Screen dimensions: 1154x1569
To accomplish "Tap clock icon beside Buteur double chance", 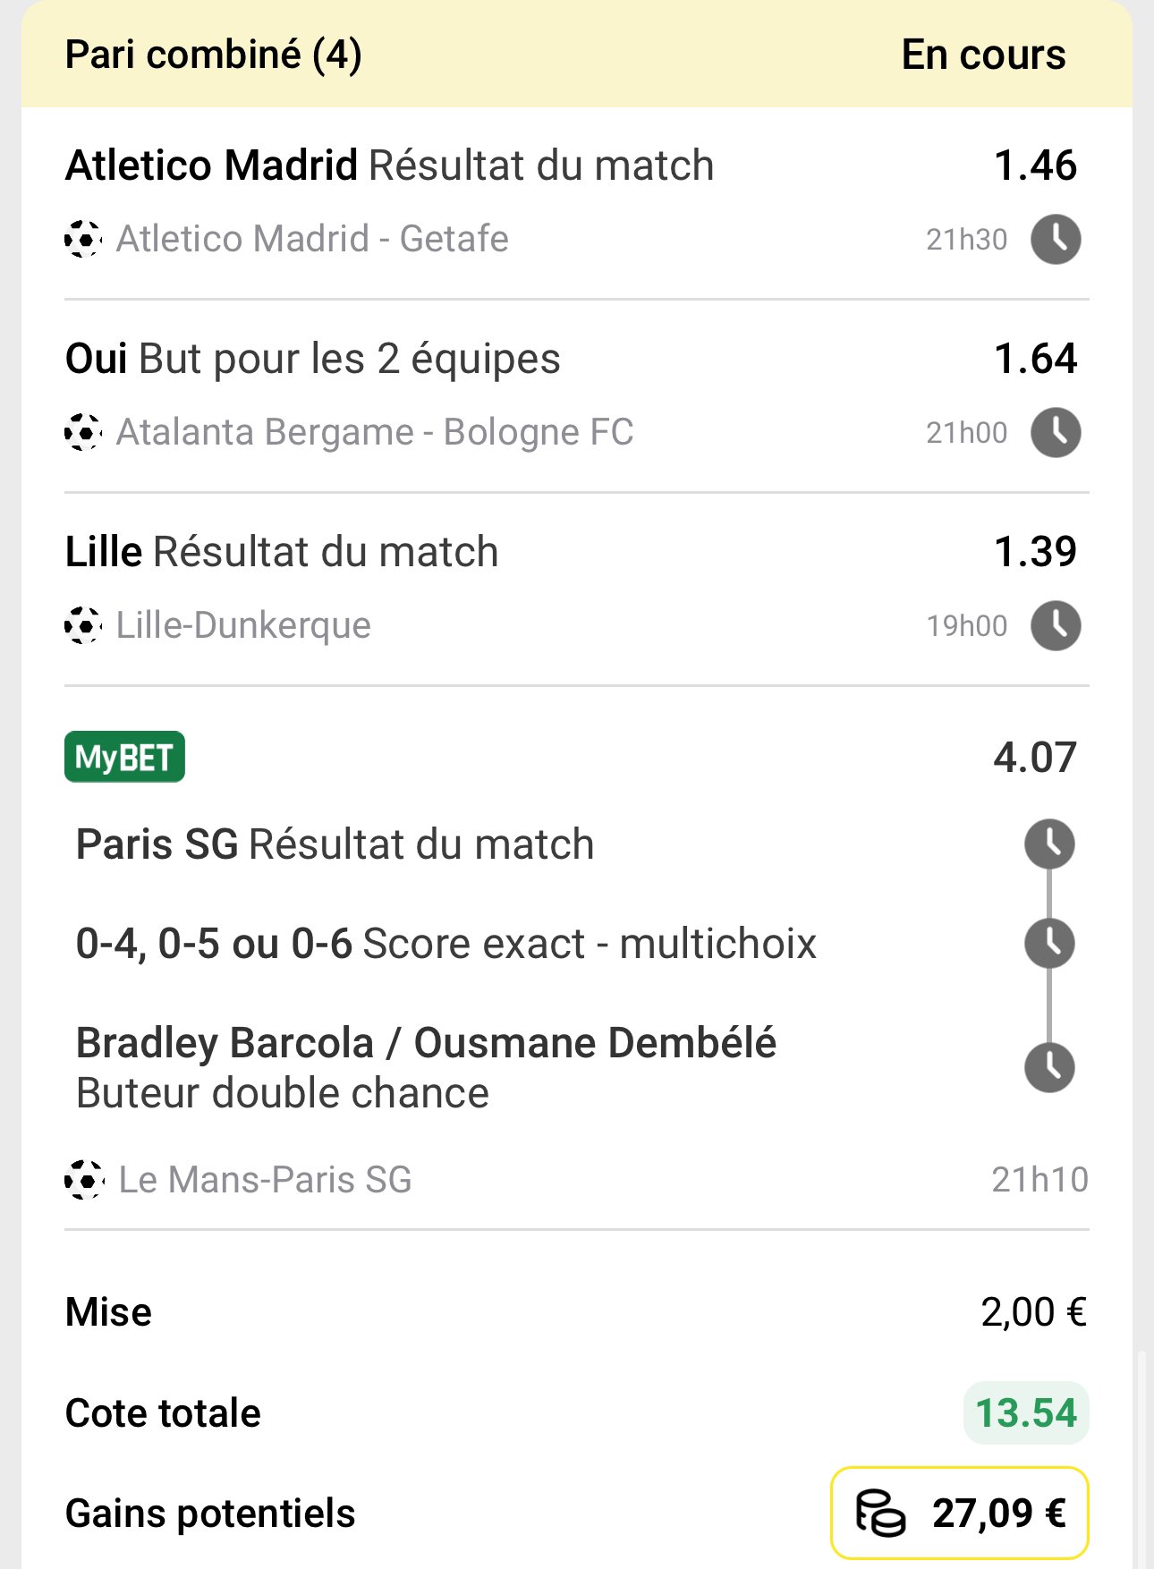I will coord(1049,1067).
